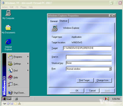Click the Shortcut key field
This screenshot has height=106, width=123.
89,63
